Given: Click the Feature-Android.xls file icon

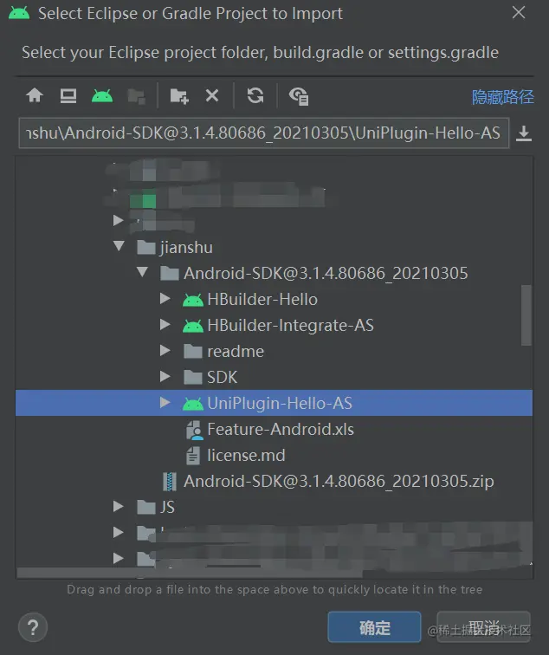Looking at the screenshot, I should 194,430.
